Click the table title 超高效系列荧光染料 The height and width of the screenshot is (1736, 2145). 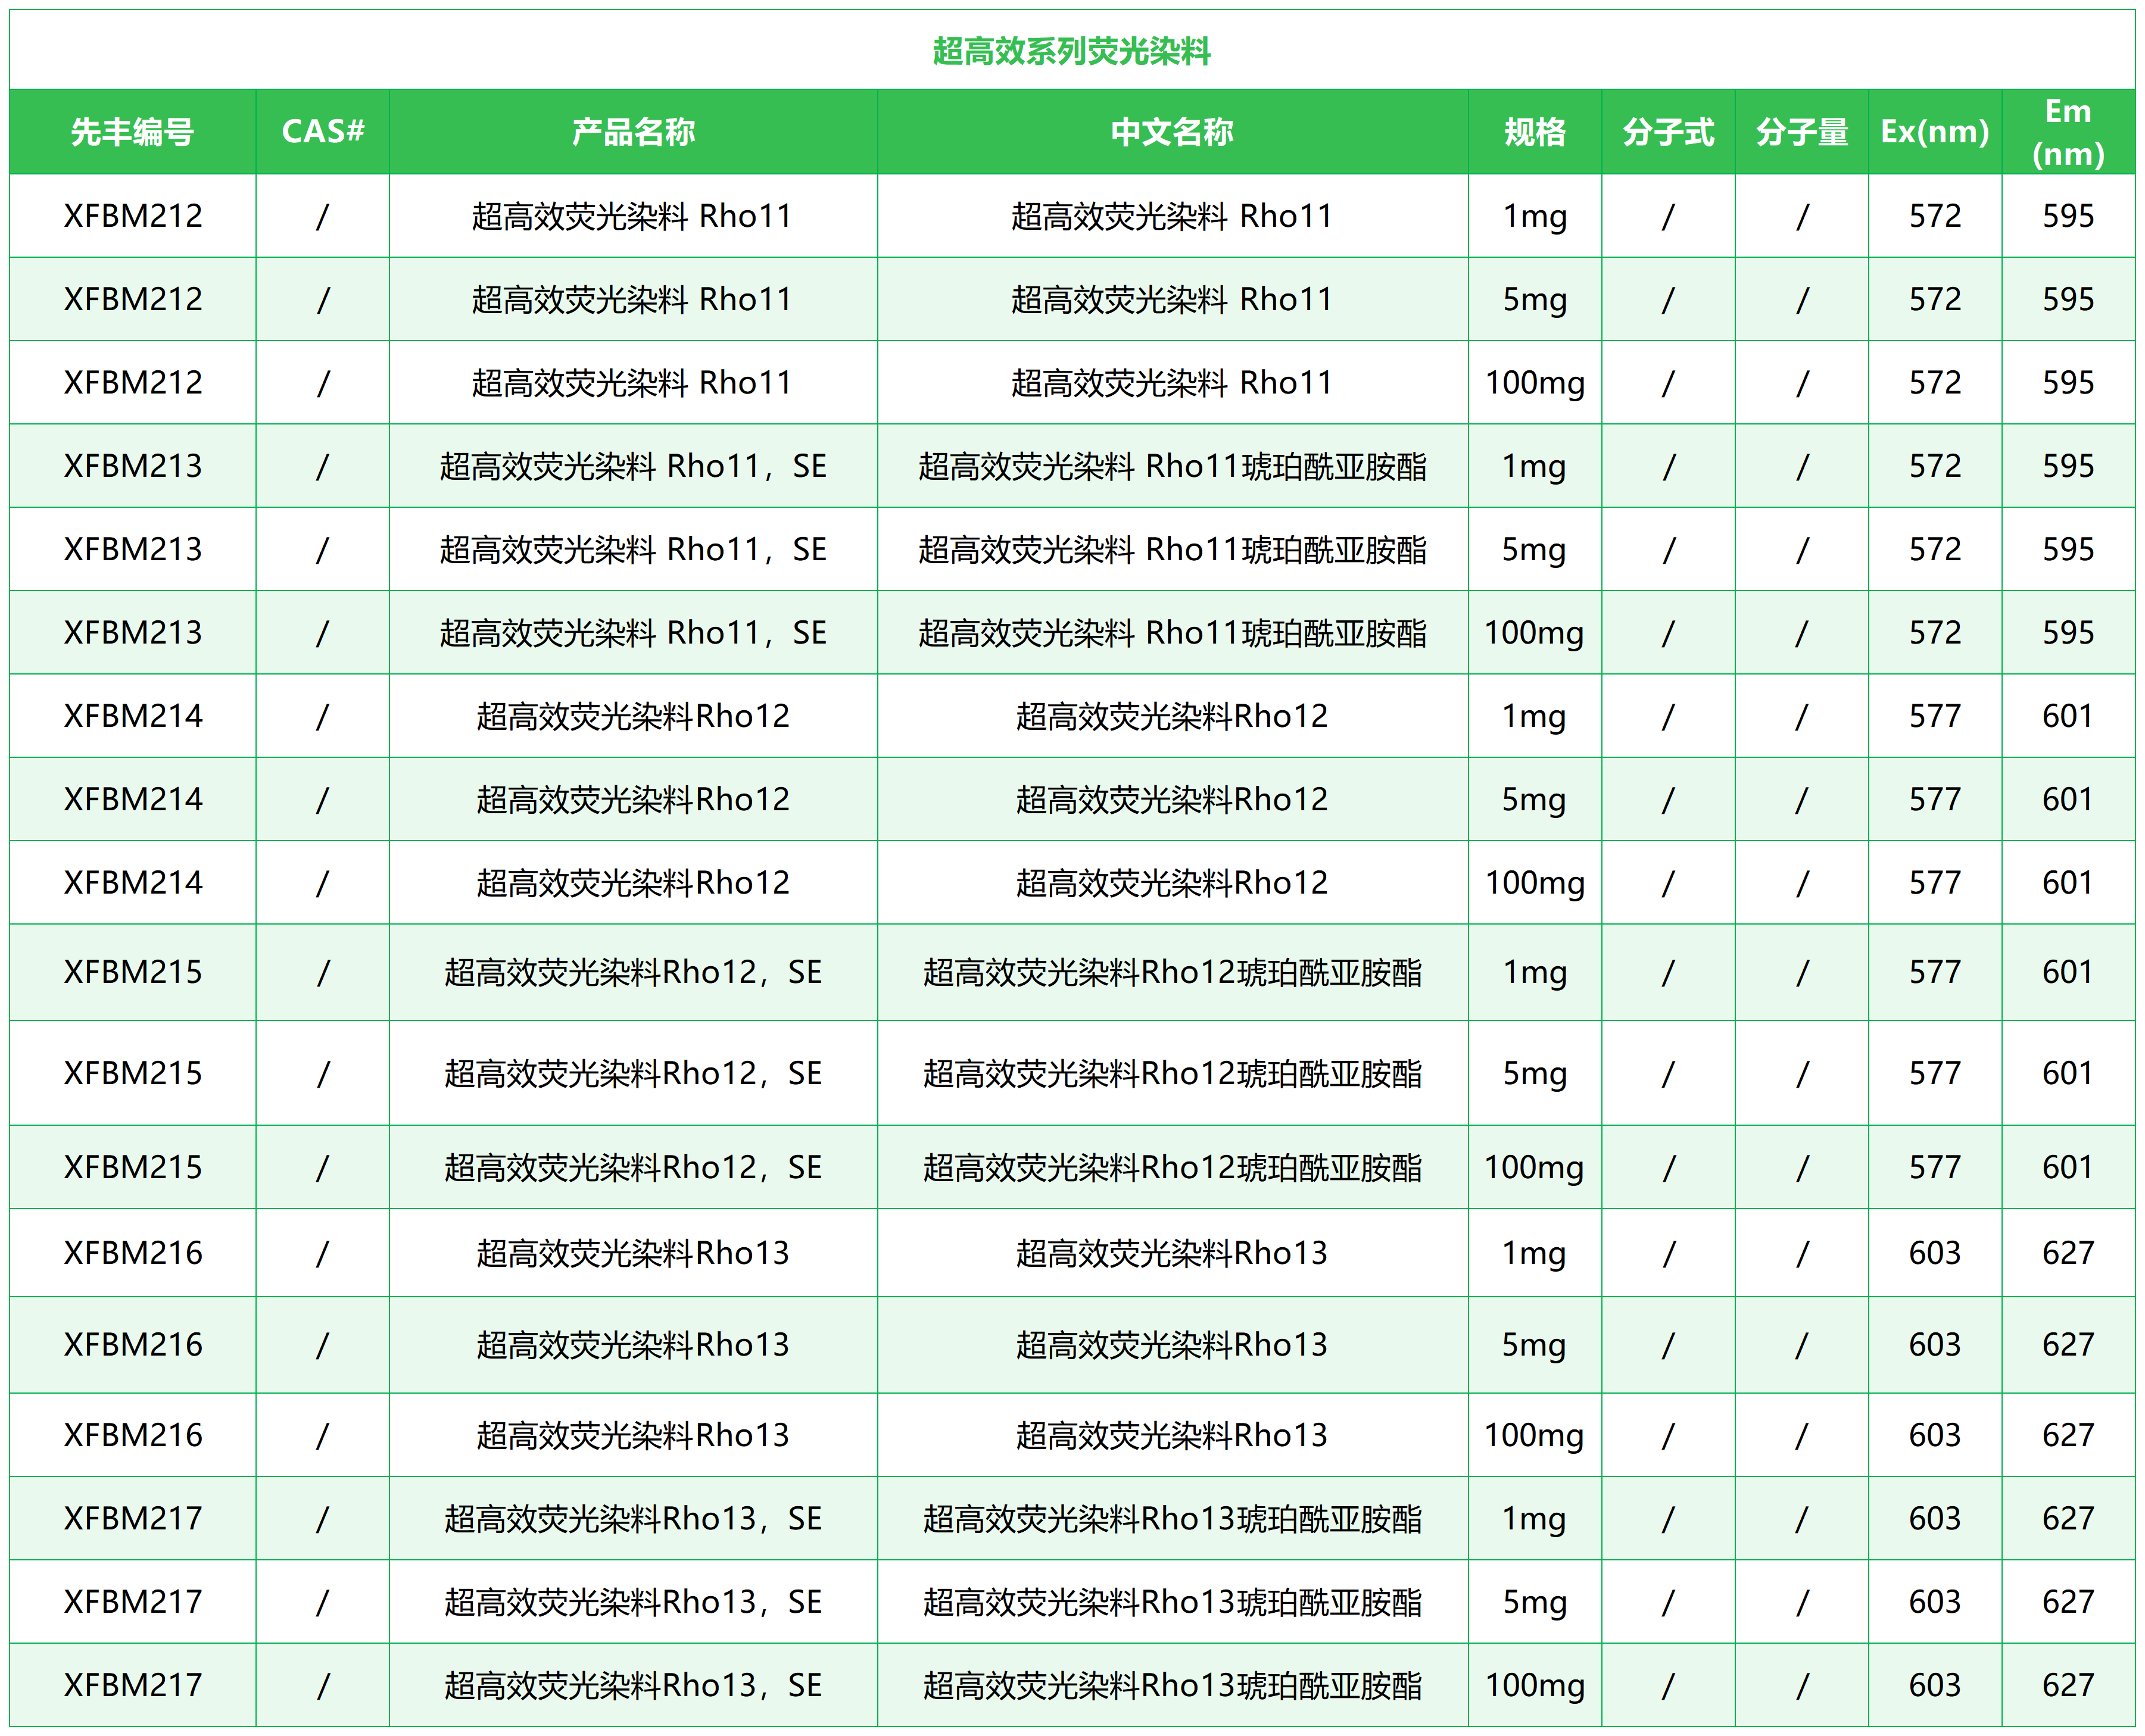1071,51
